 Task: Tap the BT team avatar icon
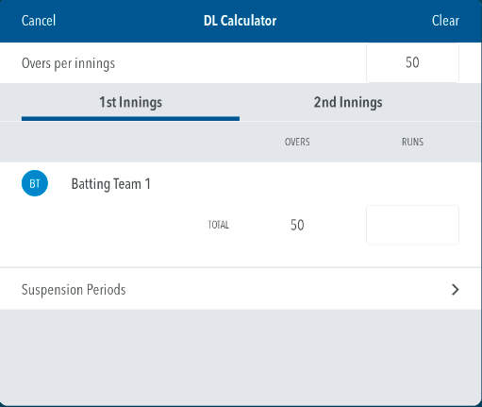click(35, 183)
